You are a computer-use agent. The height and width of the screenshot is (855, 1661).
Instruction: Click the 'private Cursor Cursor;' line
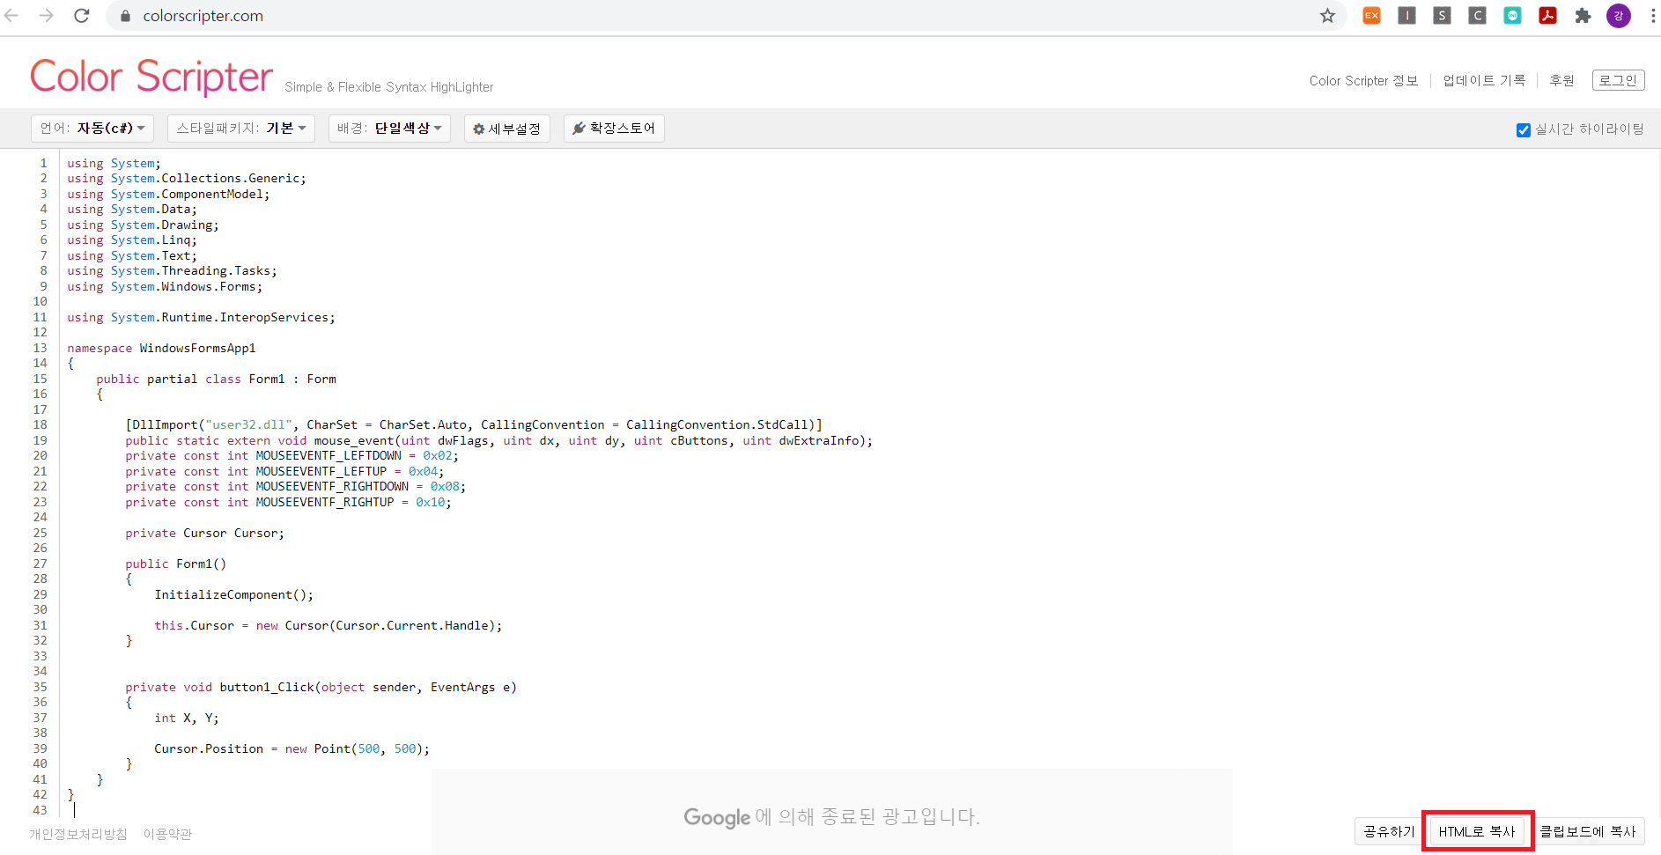coord(204,533)
